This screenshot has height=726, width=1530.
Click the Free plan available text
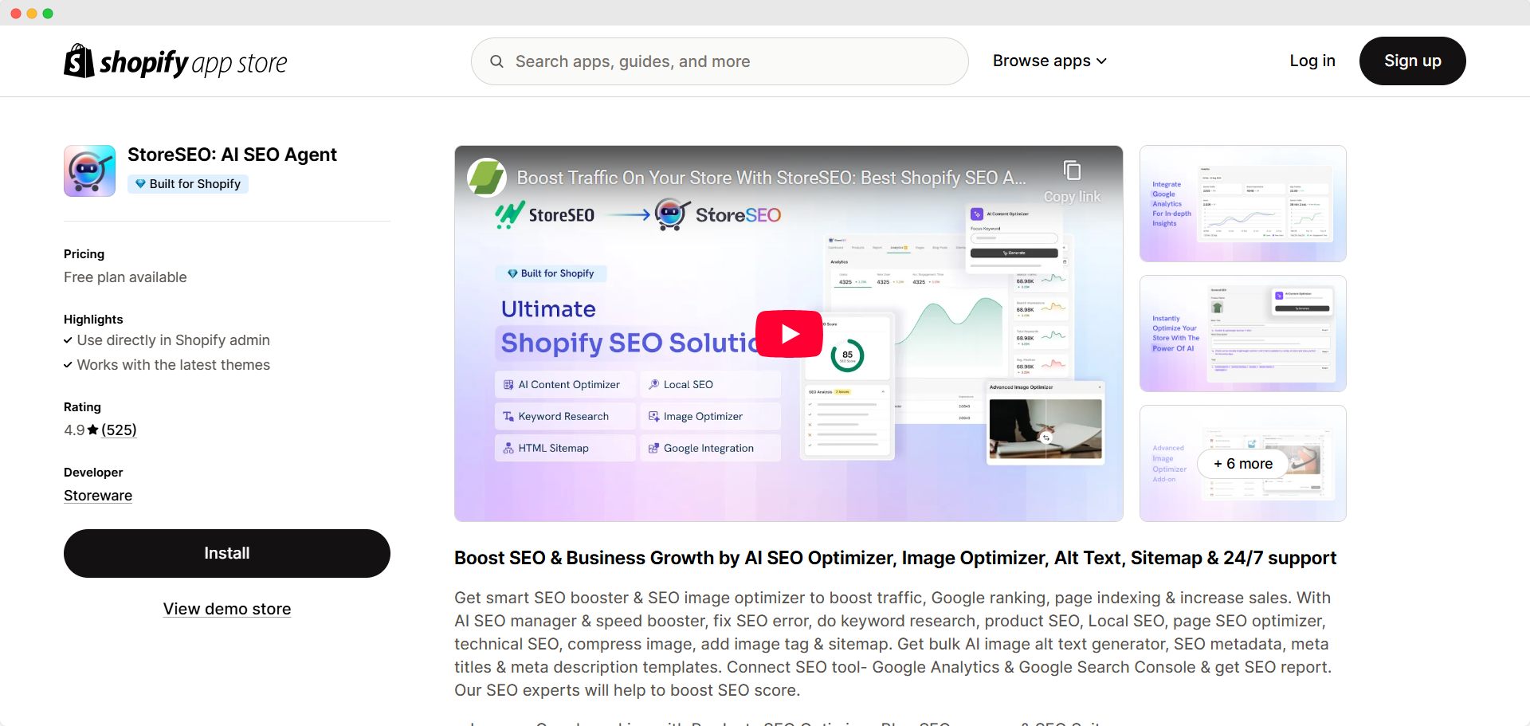tap(125, 277)
